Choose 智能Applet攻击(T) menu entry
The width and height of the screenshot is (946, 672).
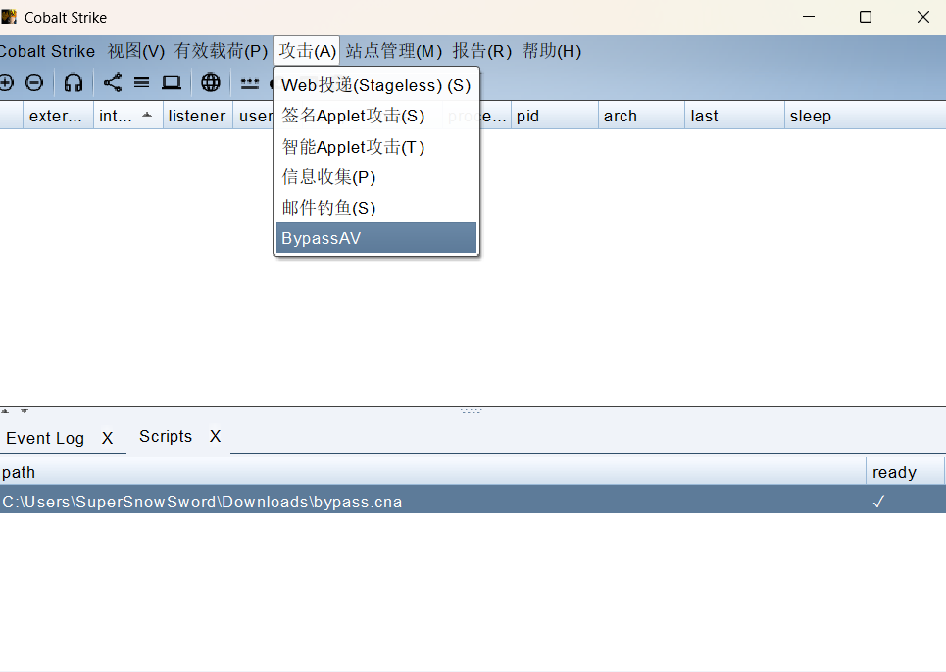[375, 147]
